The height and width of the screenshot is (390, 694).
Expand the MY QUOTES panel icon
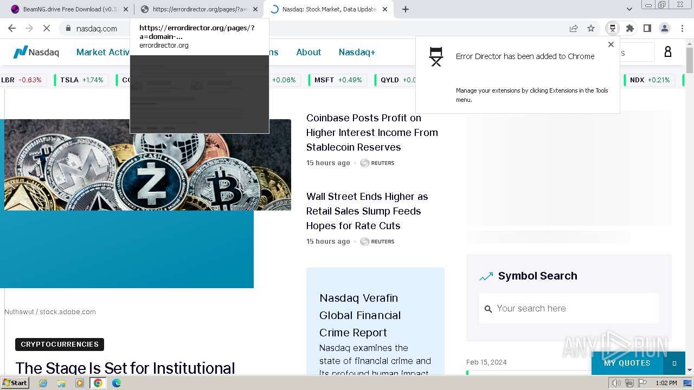(674, 363)
